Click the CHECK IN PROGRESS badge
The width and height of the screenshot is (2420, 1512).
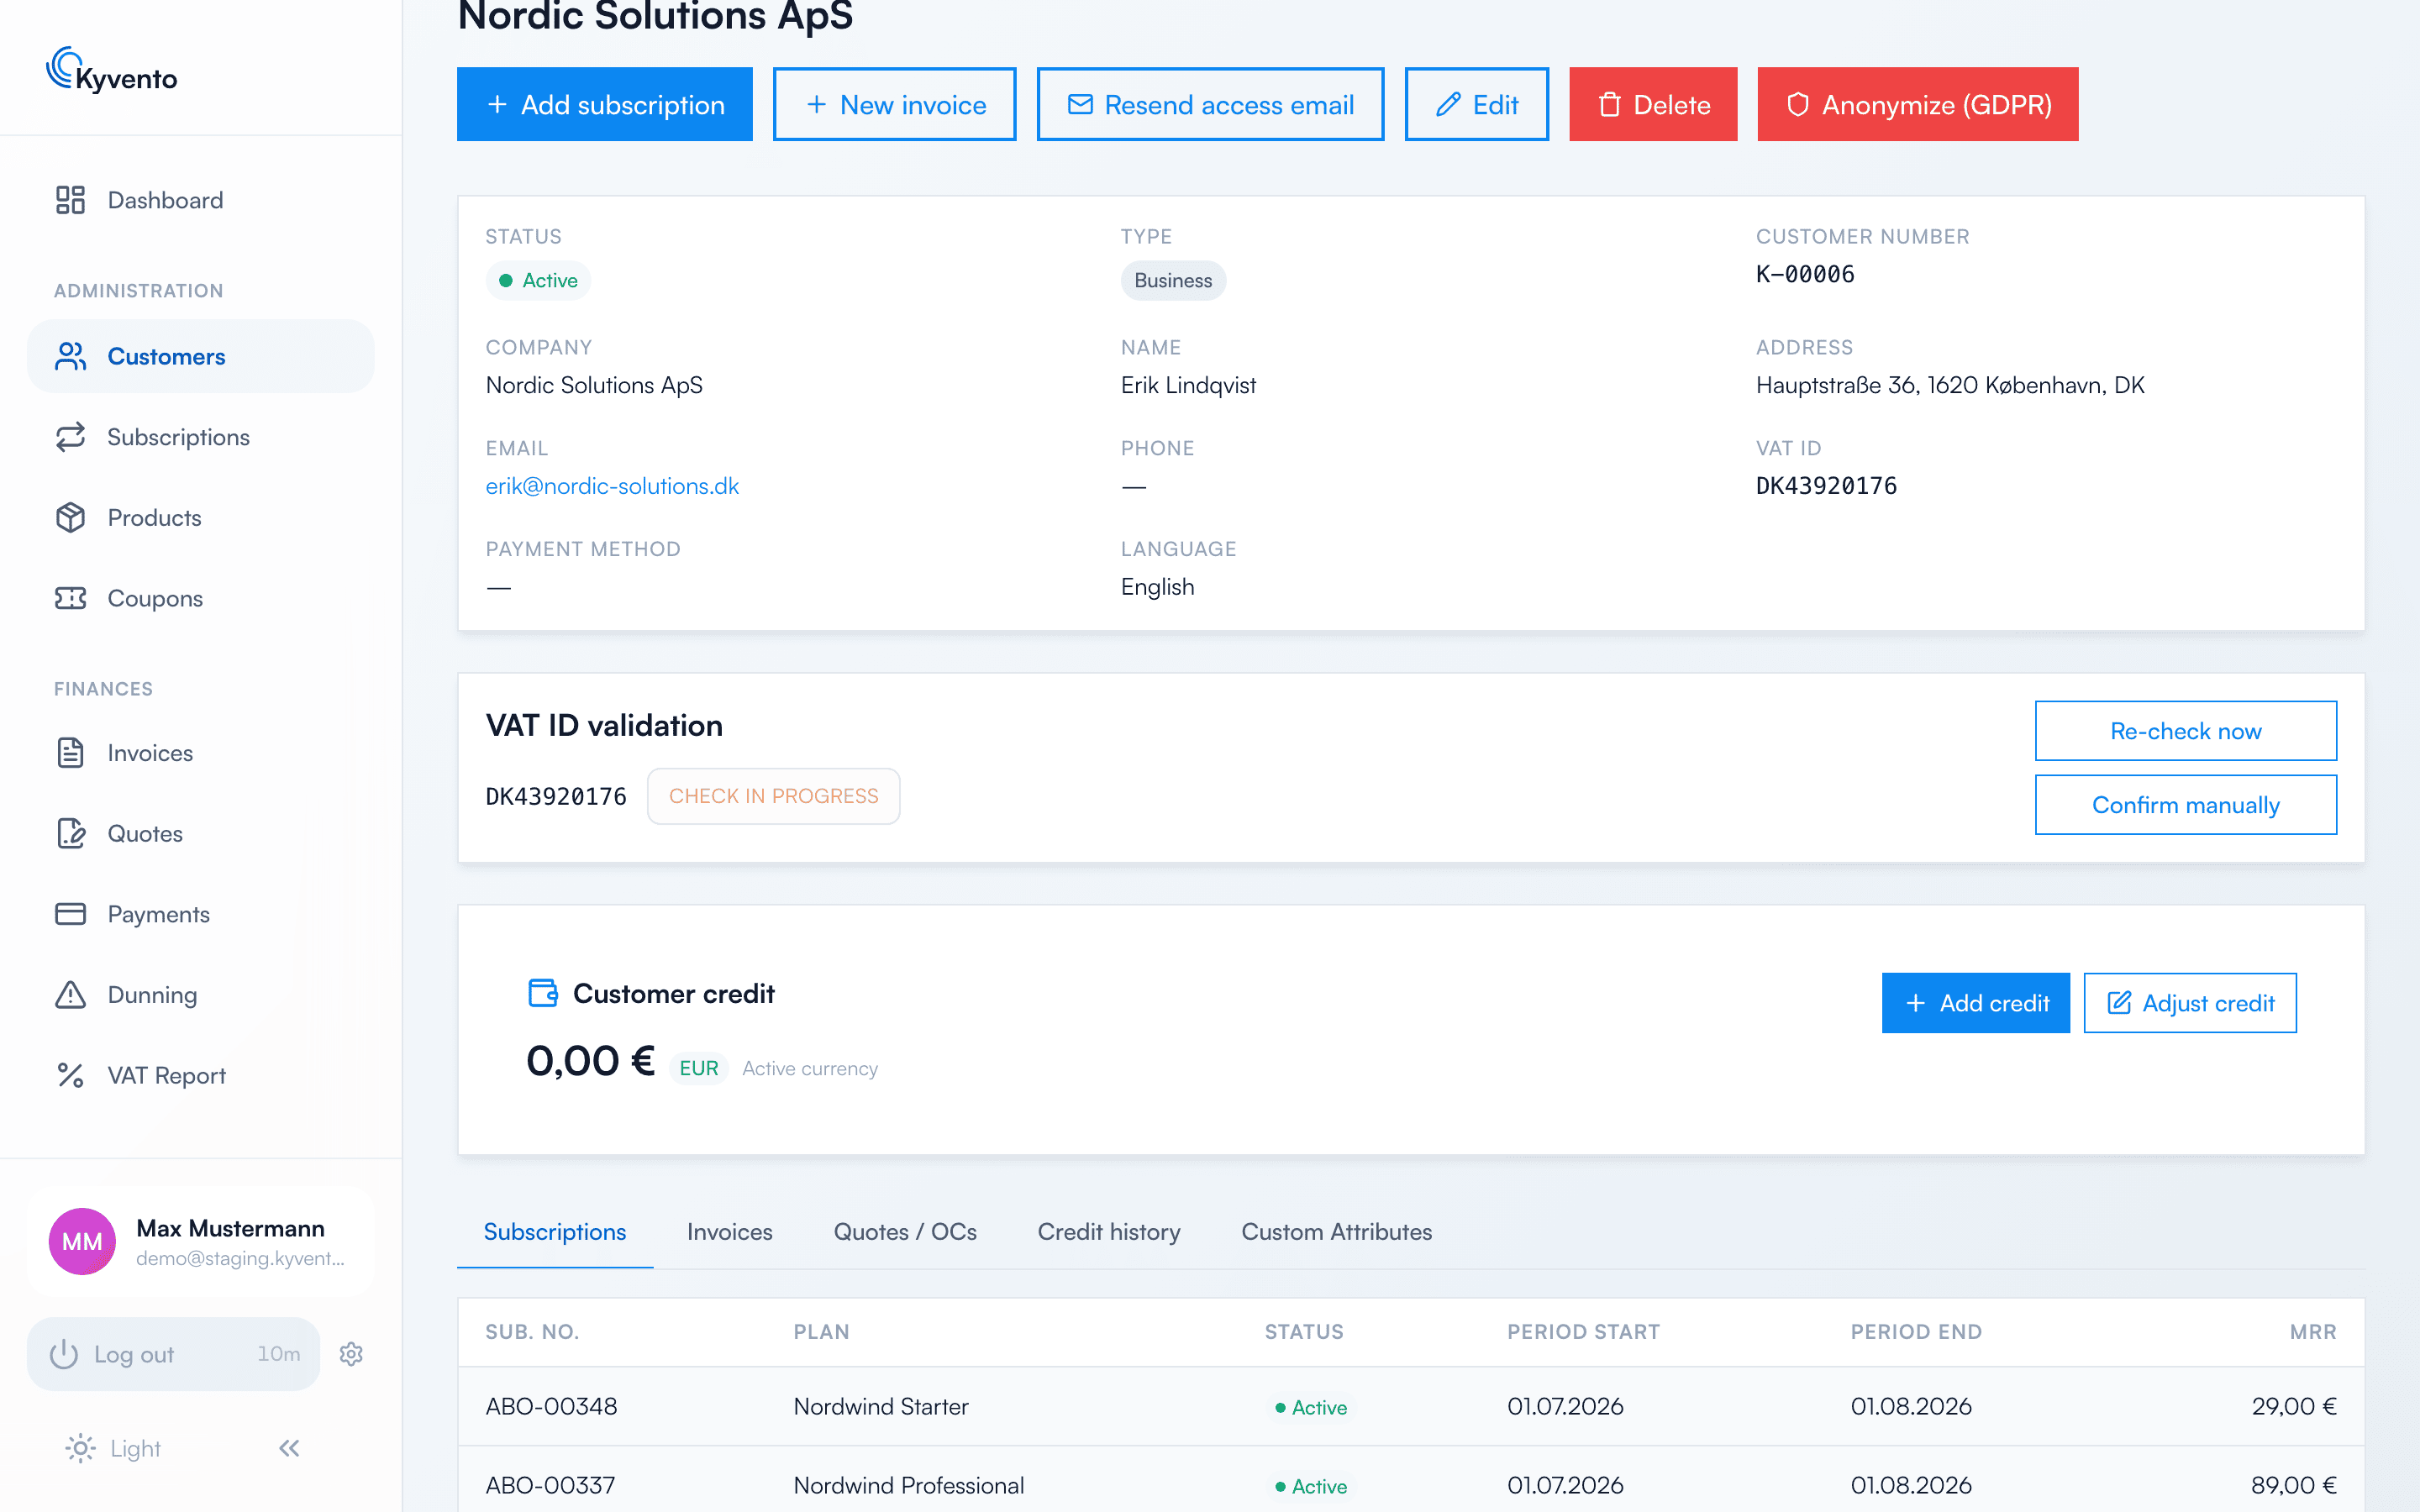click(x=773, y=796)
